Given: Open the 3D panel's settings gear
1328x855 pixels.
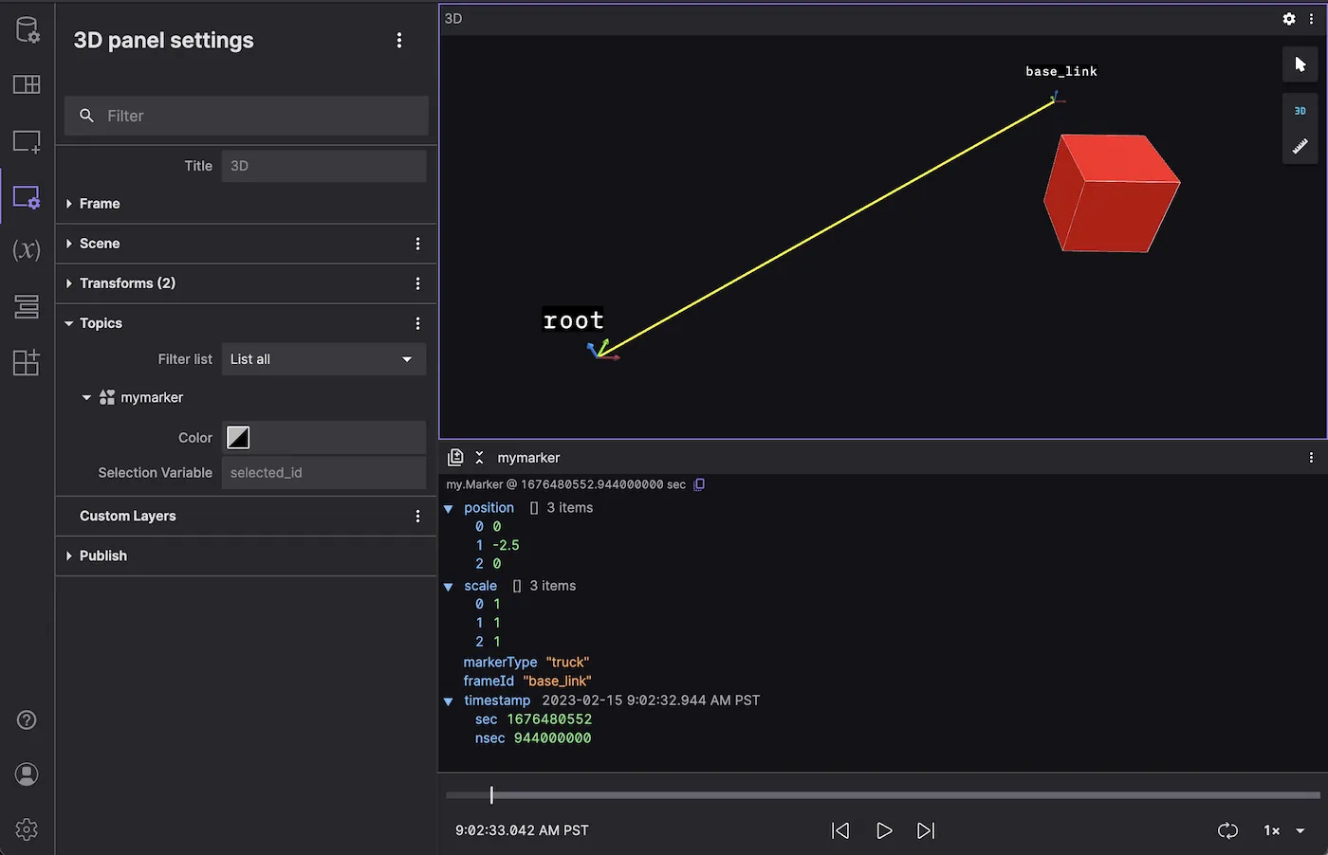Looking at the screenshot, I should [1288, 18].
